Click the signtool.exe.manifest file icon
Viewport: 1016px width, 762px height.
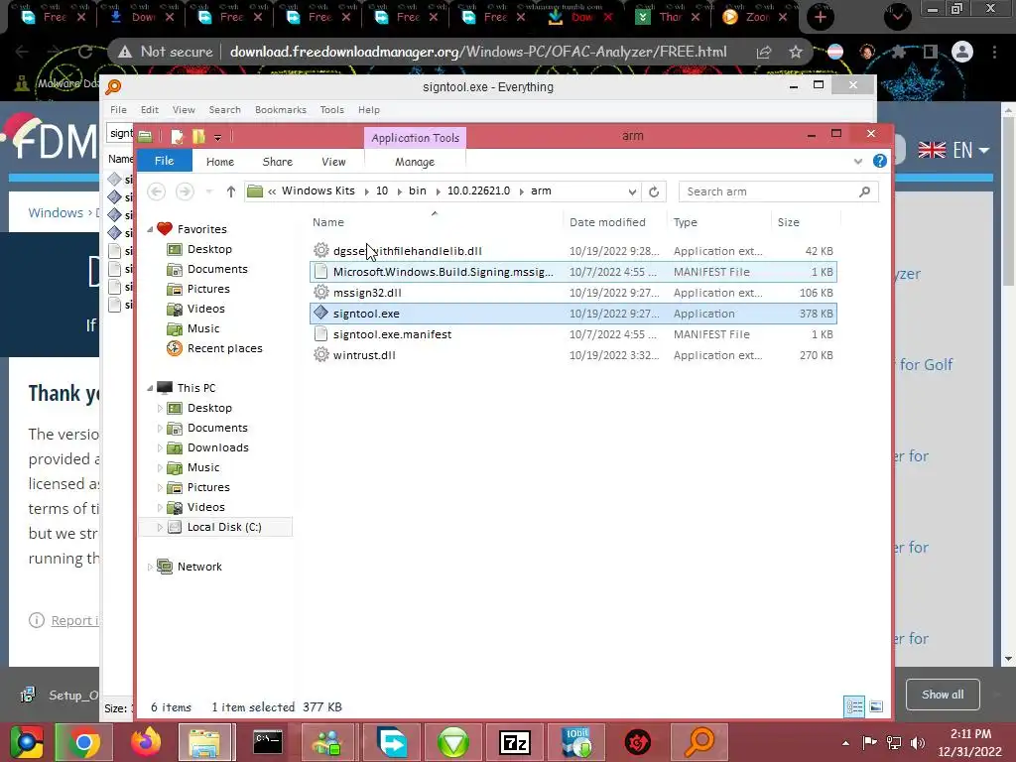pyautogui.click(x=320, y=333)
